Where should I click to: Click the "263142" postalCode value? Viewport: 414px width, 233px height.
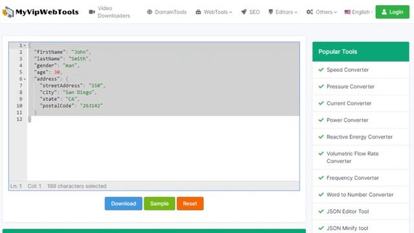[x=91, y=105]
